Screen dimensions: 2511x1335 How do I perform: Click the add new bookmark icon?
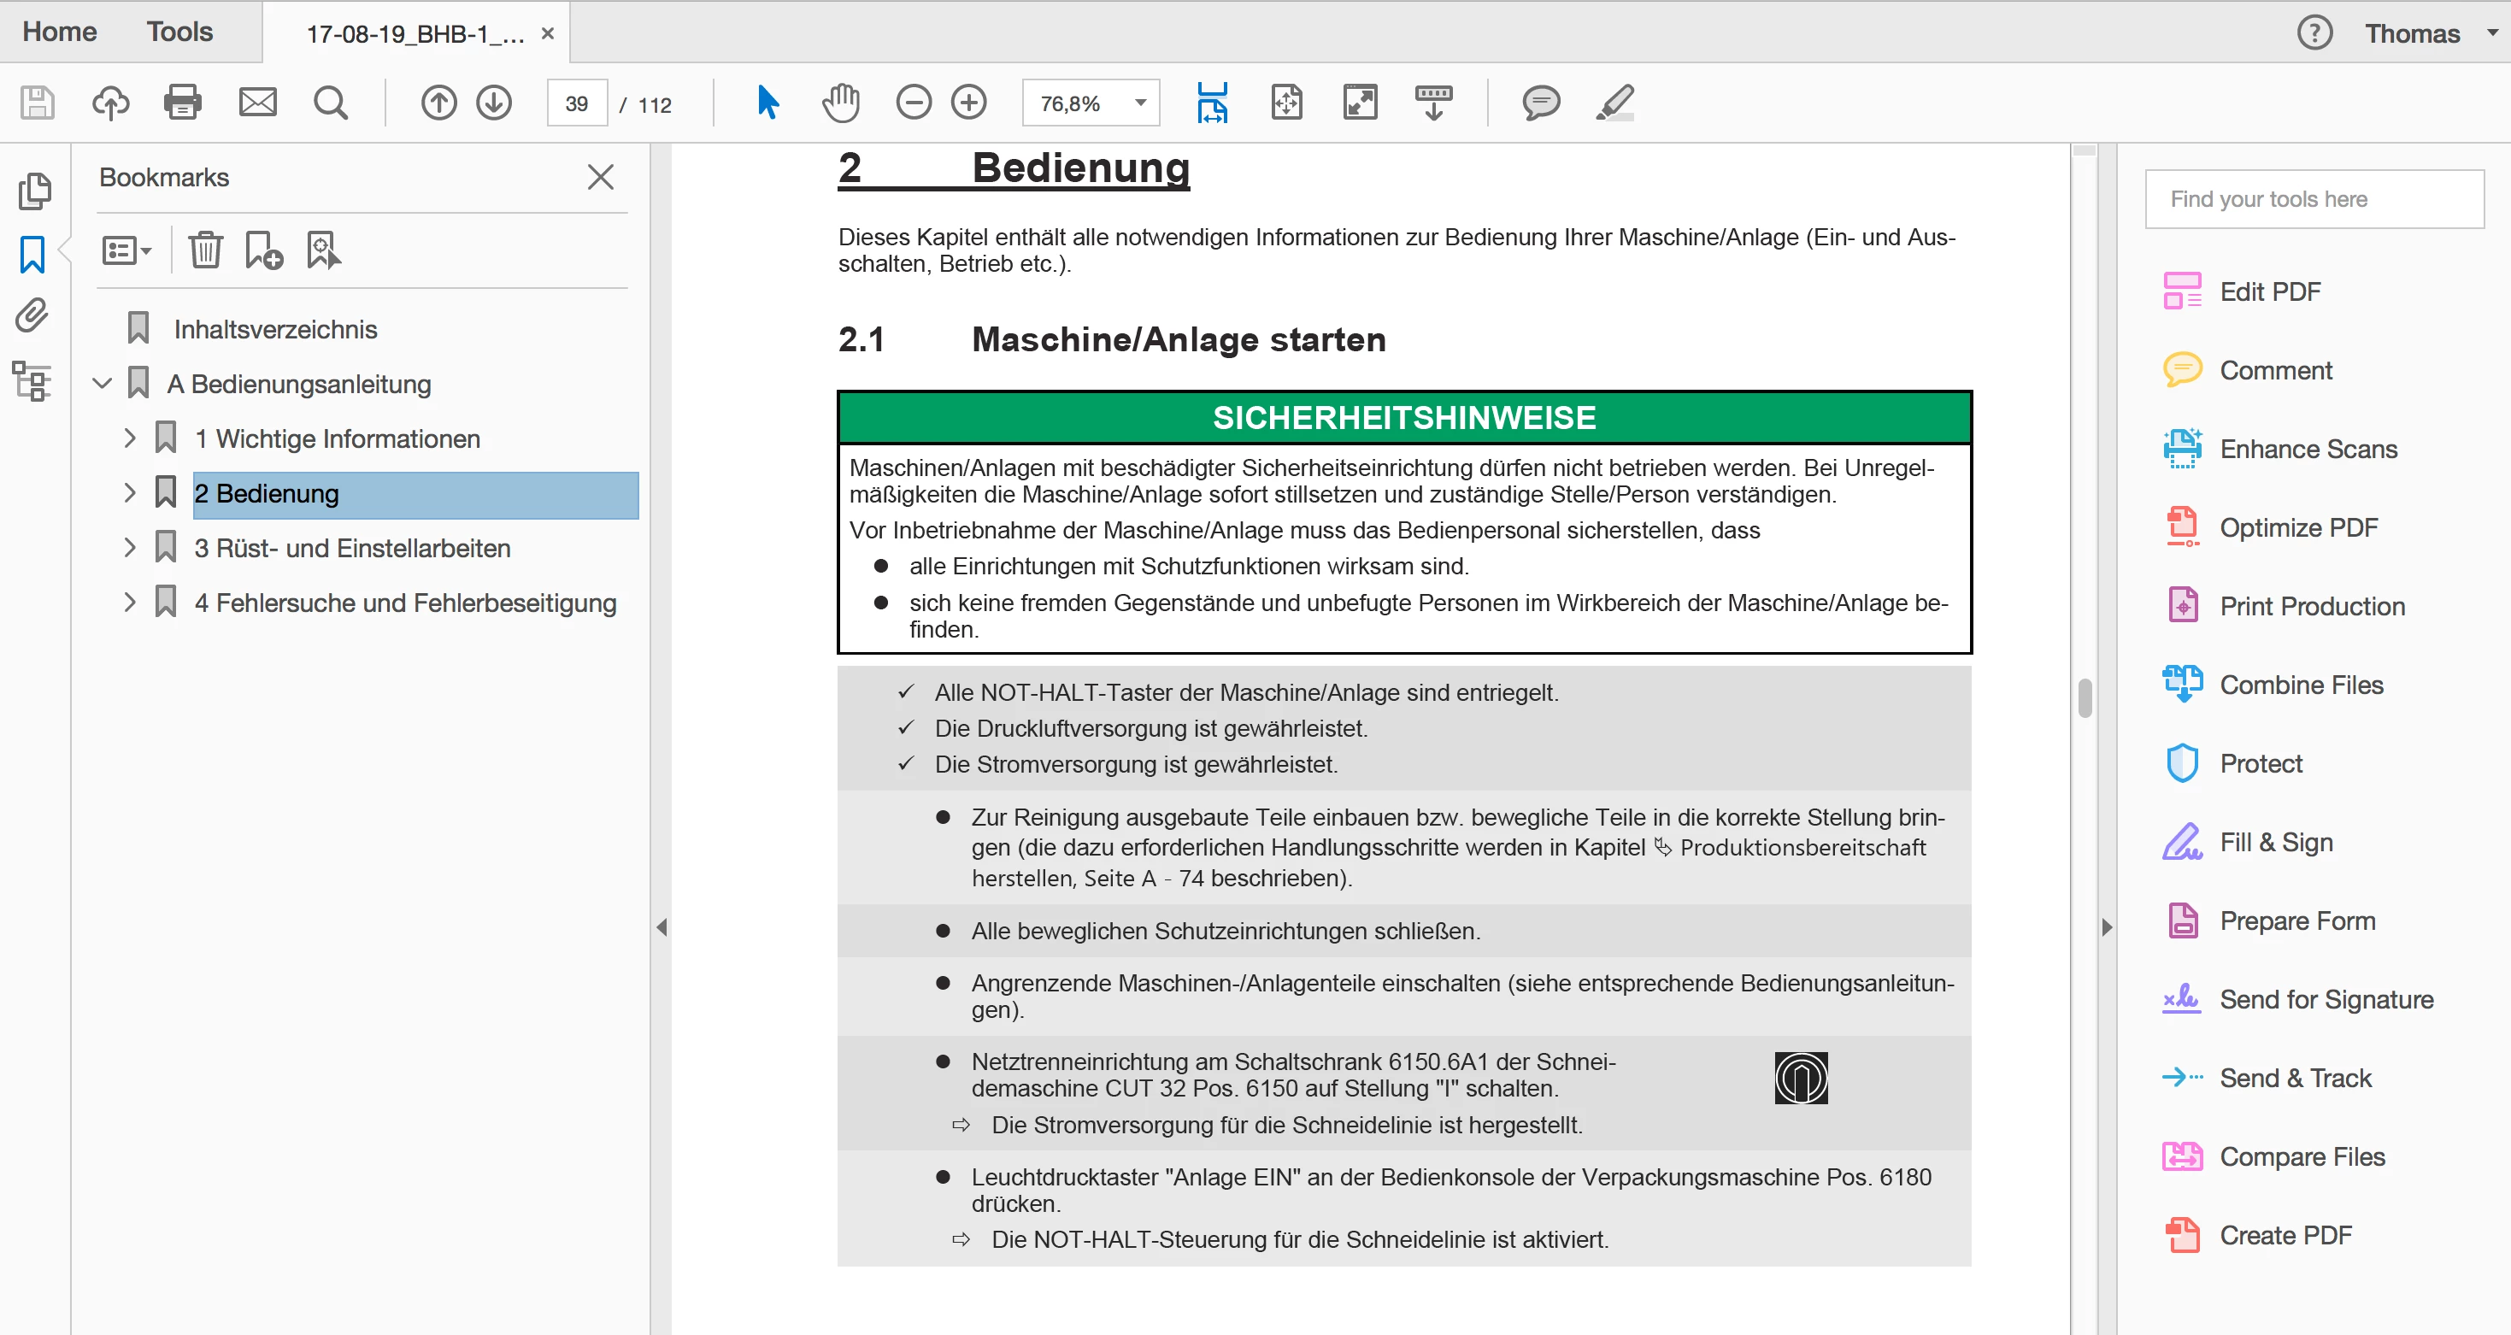coord(263,250)
